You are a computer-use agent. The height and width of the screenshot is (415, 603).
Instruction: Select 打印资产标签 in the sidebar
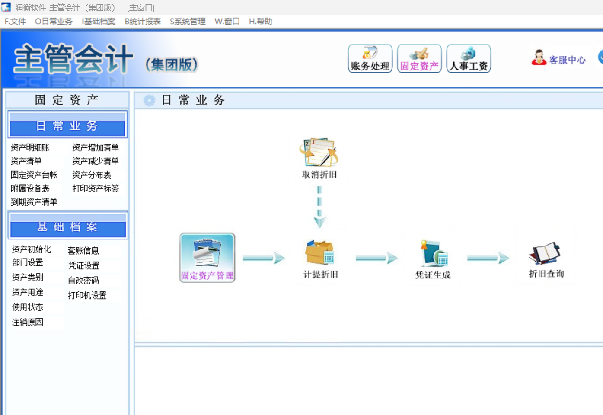point(96,188)
